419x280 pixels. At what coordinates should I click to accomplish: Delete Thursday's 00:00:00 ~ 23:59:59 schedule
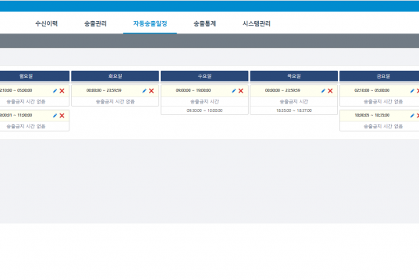tap(330, 91)
